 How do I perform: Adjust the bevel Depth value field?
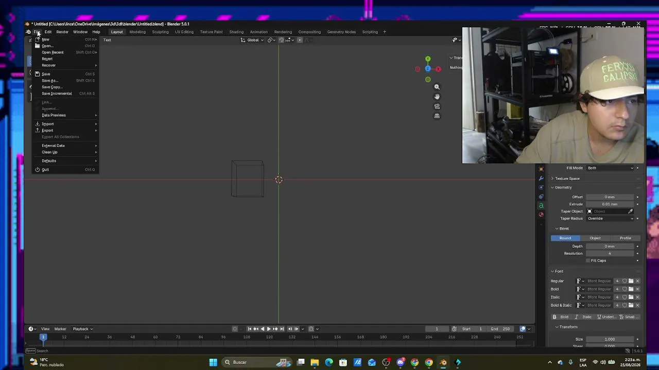(x=611, y=246)
